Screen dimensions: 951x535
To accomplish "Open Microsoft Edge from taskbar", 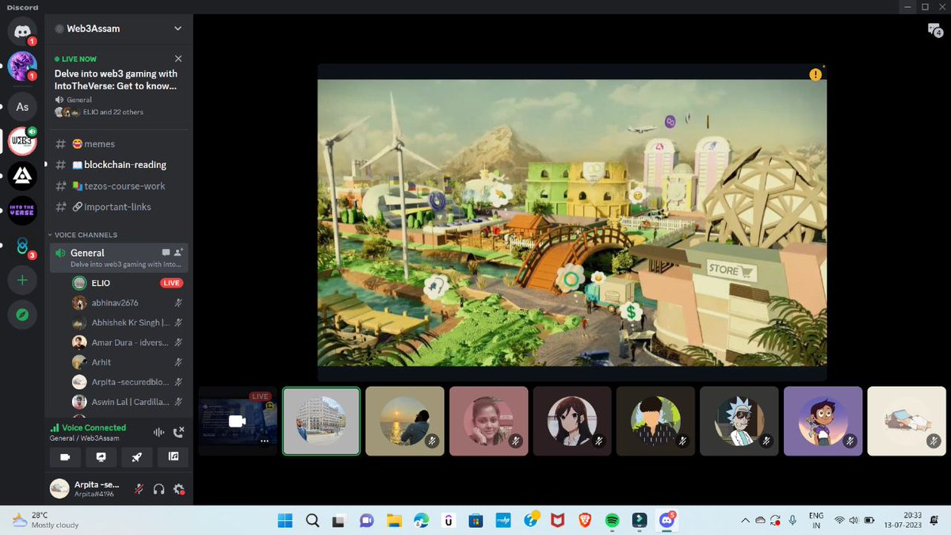I will [x=422, y=521].
